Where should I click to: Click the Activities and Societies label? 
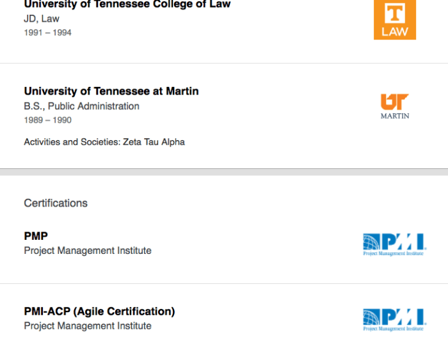[70, 142]
